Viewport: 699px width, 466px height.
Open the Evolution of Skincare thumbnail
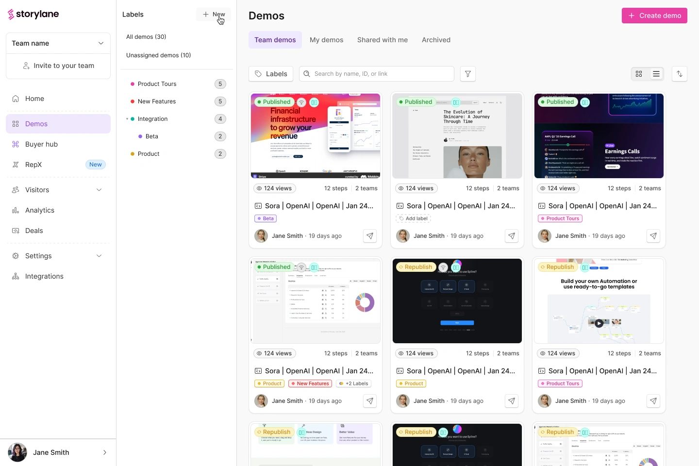(x=457, y=136)
